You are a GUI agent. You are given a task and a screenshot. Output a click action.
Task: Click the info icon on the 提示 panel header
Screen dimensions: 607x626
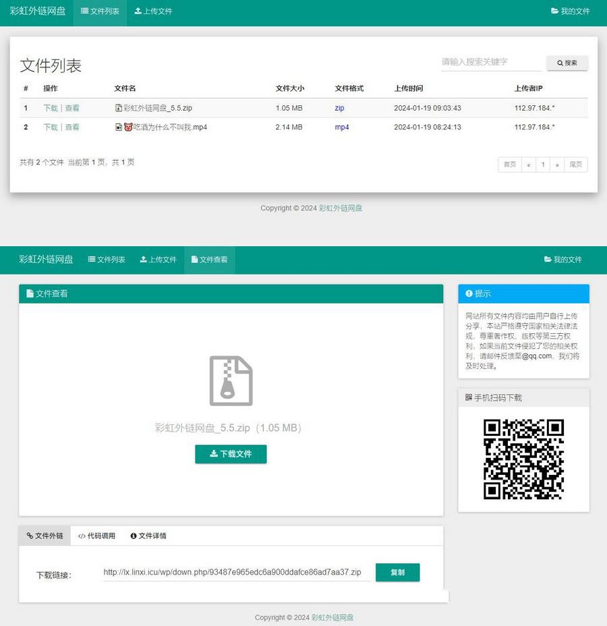pos(468,293)
